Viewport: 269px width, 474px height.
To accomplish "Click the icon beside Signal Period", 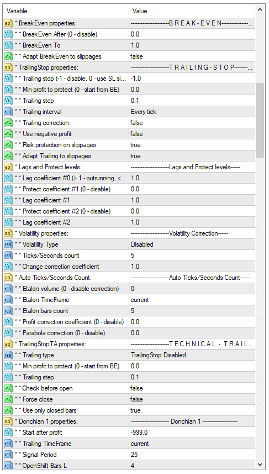I will click(x=8, y=455).
